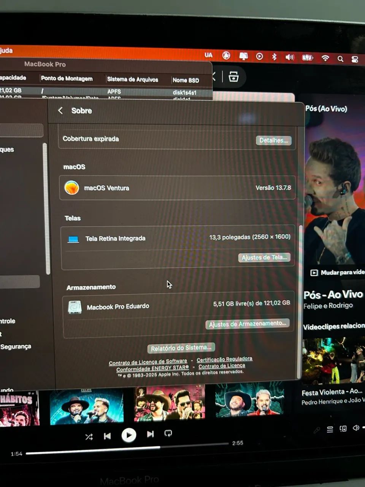The height and width of the screenshot is (487, 365).
Task: Sort by the Nome BSD column header
Action: tap(186, 80)
